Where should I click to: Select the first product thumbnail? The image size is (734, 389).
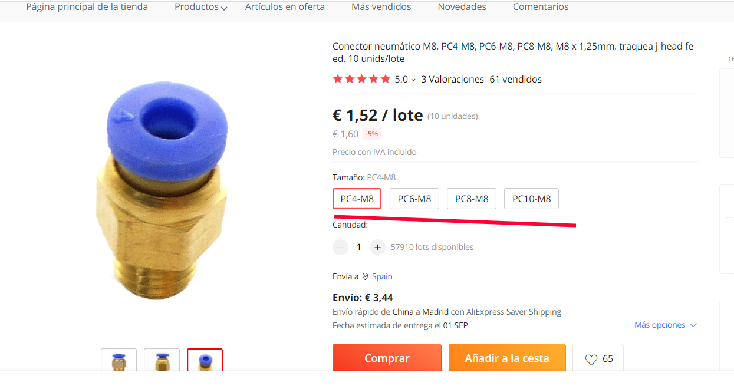119,360
